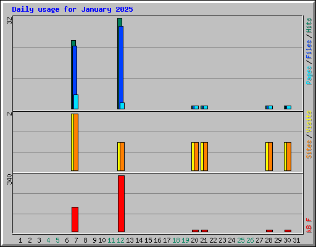The height and width of the screenshot is (247, 316).
Task: Click the orange Sites bar for day 28
Action: [270, 156]
